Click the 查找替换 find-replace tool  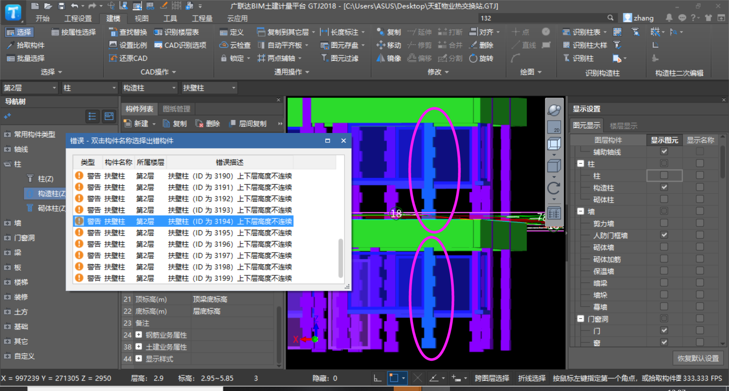pyautogui.click(x=128, y=32)
